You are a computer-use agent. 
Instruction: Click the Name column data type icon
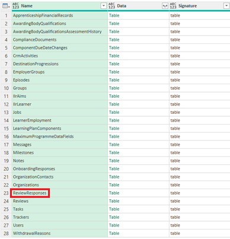pos(15,6)
